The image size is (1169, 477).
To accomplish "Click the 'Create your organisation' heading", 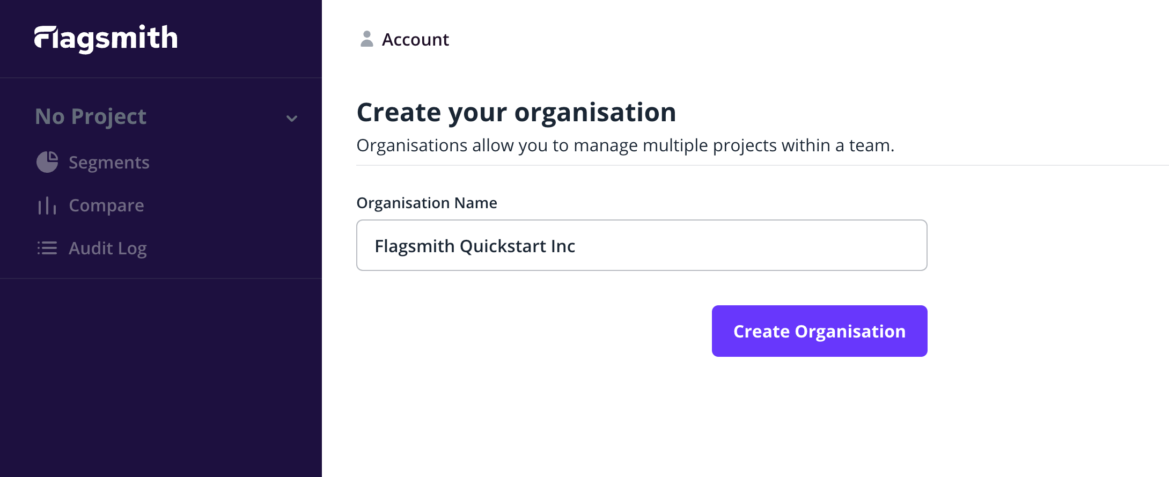I will (516, 113).
